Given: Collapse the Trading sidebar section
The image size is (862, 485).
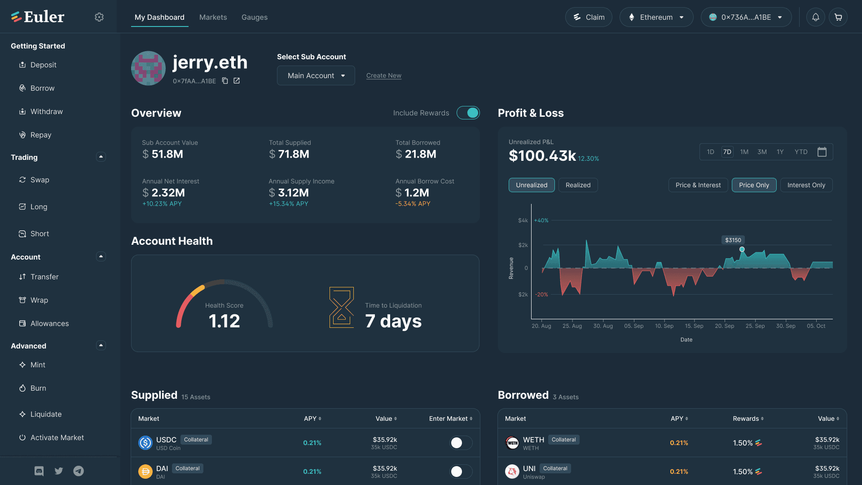Looking at the screenshot, I should tap(101, 157).
